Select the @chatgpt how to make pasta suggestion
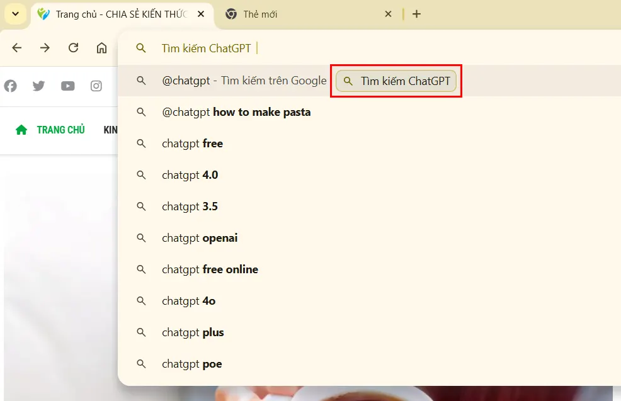Screen dimensions: 621x401 (x=237, y=112)
